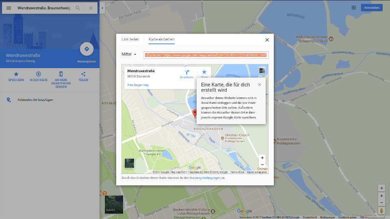
Task: Zoom in on the embed preview map
Action: pos(262,158)
